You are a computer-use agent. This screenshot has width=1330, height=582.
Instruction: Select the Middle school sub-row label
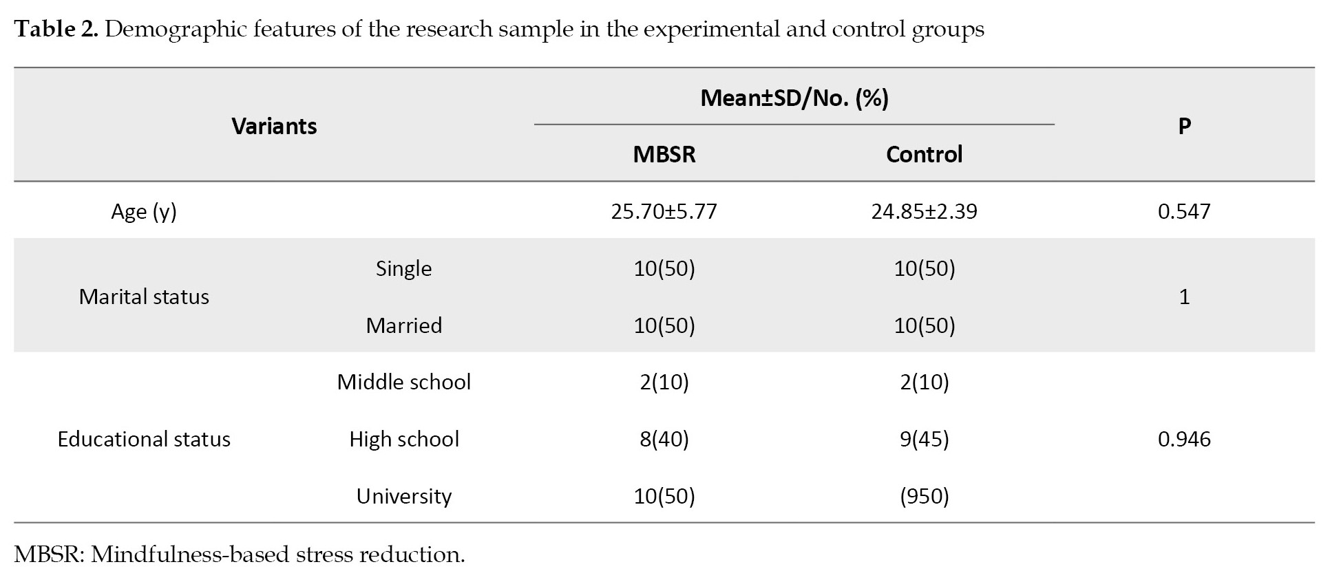tap(403, 382)
